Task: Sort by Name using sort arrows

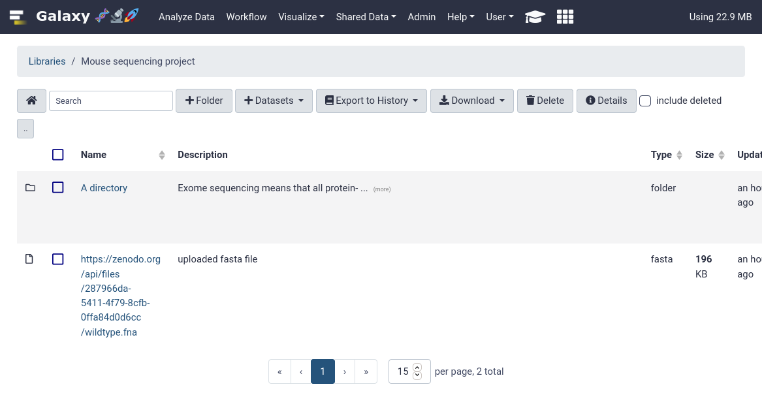Action: tap(162, 155)
